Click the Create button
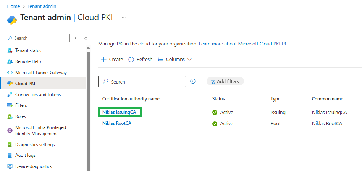 pos(112,60)
